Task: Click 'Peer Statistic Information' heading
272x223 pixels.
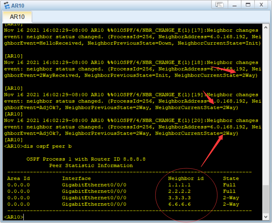Action: pyautogui.click(x=91, y=166)
